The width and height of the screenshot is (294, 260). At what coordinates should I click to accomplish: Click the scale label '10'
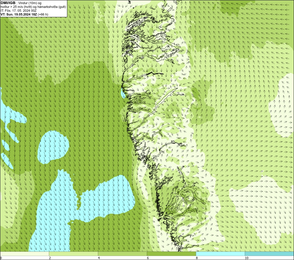(x=247, y=258)
